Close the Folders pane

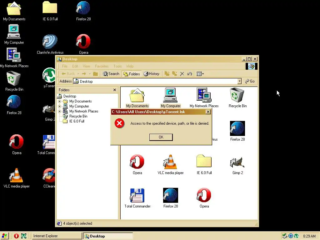[x=114, y=90]
